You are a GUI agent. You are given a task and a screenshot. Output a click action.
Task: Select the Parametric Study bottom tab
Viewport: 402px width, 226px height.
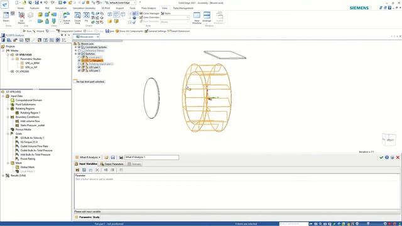pyautogui.click(x=87, y=217)
